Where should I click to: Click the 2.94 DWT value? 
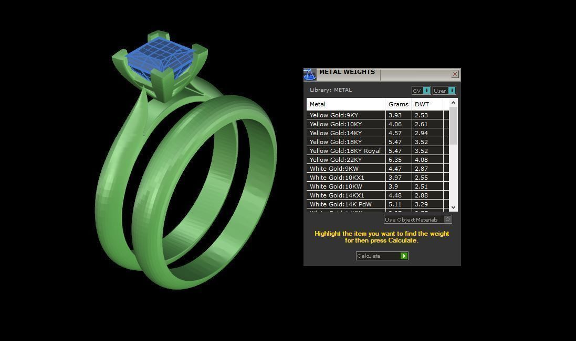pyautogui.click(x=421, y=133)
